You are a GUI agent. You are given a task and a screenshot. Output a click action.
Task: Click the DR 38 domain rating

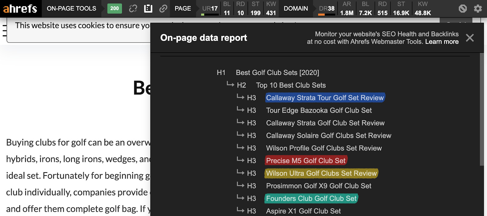pyautogui.click(x=327, y=9)
